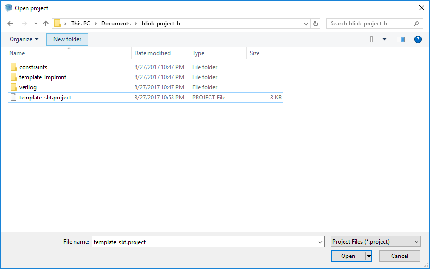Open the Project Files type filter dropdown
430x269 pixels.
click(375, 242)
